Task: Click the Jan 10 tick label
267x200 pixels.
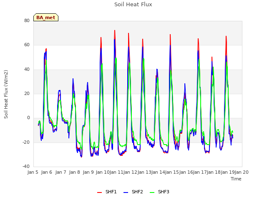Action: pyautogui.click(x=103, y=172)
